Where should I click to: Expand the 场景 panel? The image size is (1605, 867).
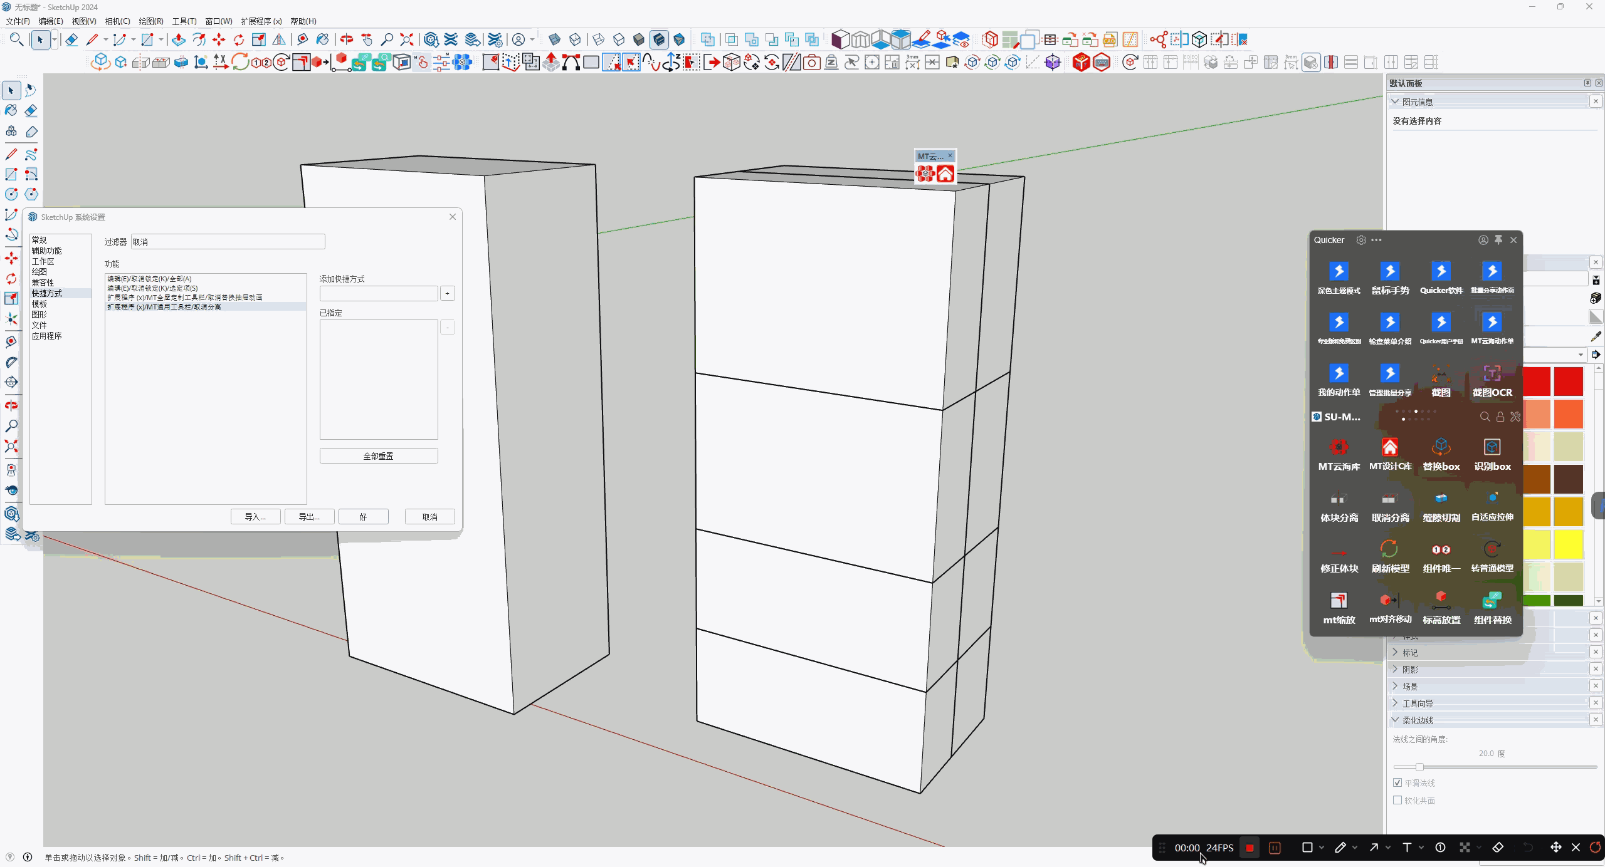[x=1396, y=686]
